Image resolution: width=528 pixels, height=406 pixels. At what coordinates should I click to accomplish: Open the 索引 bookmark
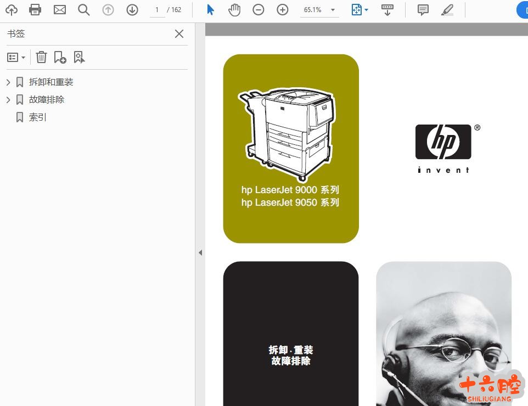tap(38, 117)
